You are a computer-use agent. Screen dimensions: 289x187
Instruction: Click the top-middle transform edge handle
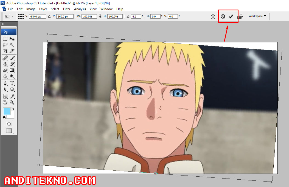click(x=165, y=42)
